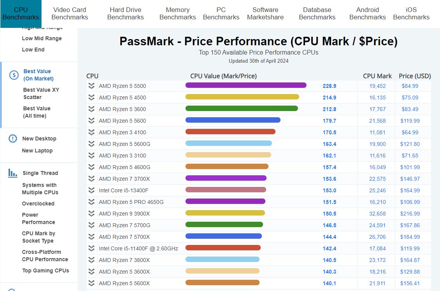Open Single Thread performance page
The height and width of the screenshot is (291, 440).
click(40, 173)
